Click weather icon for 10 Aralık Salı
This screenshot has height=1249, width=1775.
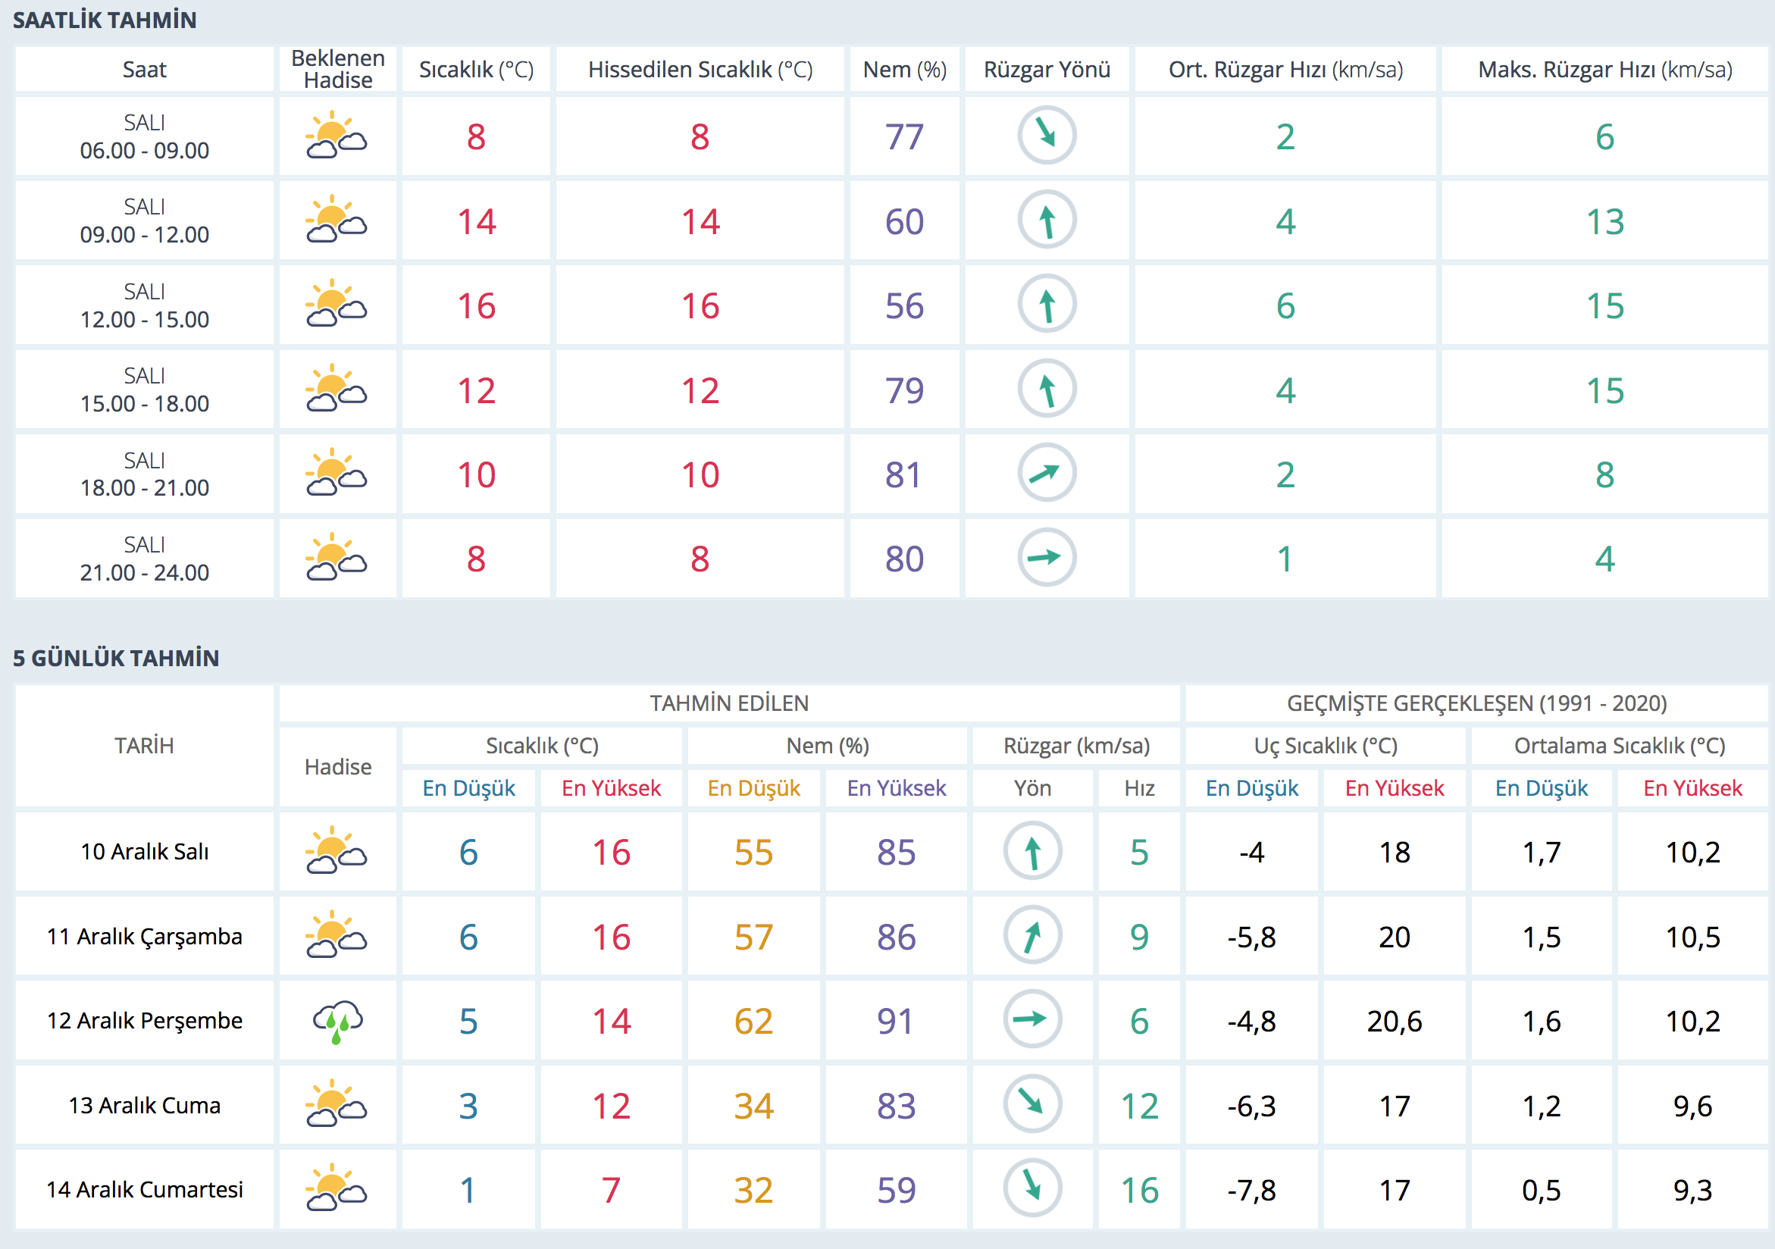[x=337, y=851]
